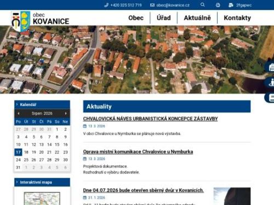Select day 1 of Srpen in calendar
Image resolution: width=274 pixels, height=205 pixels.
[x=57, y=130]
